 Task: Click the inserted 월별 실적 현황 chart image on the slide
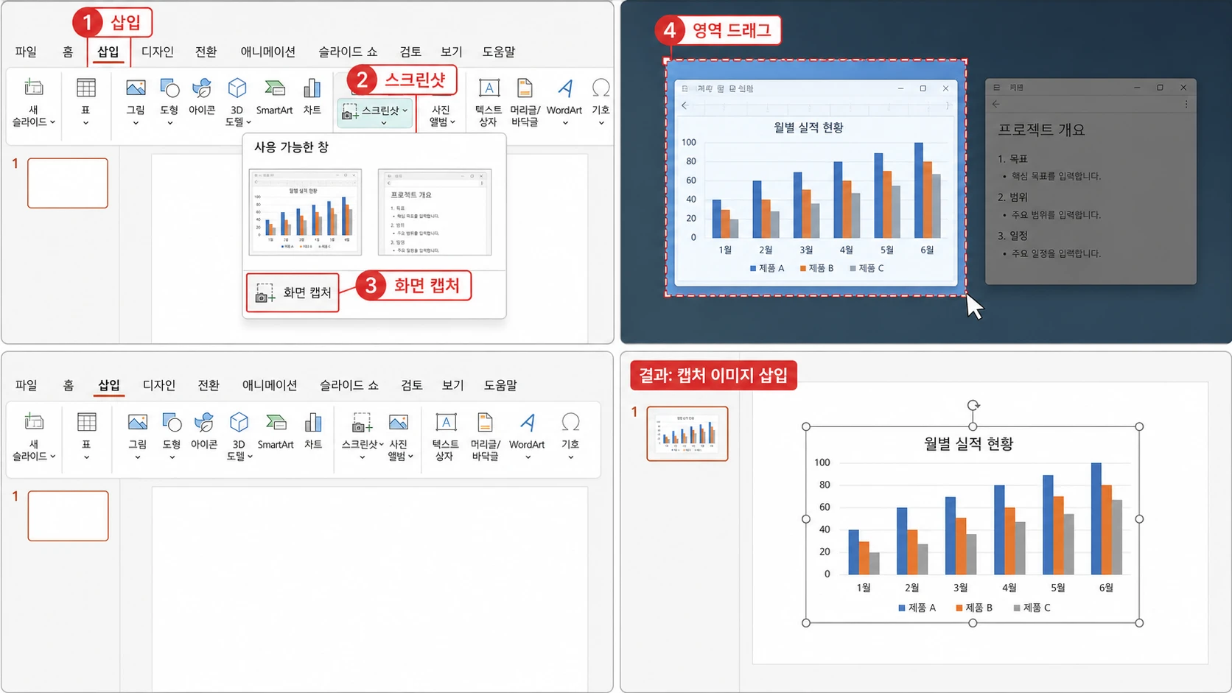[973, 524]
